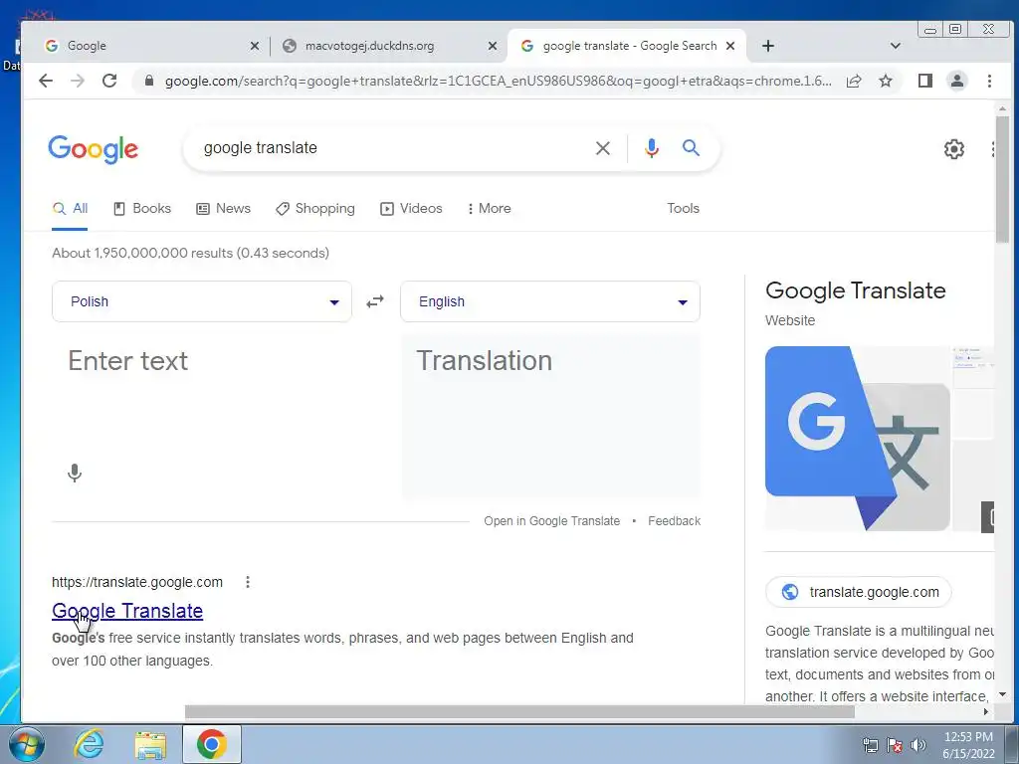Open Google search settings gear

[x=953, y=149]
